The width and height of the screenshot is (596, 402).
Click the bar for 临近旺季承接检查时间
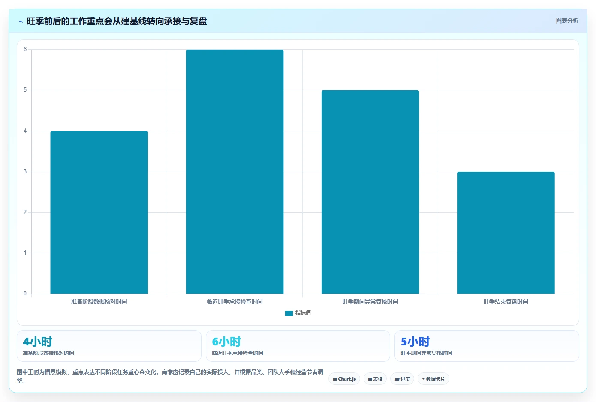(235, 172)
